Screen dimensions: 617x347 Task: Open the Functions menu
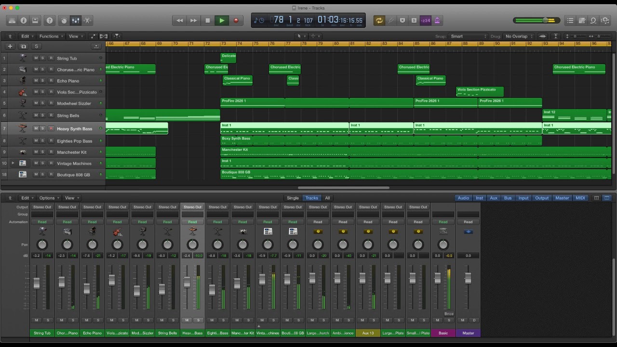click(51, 36)
